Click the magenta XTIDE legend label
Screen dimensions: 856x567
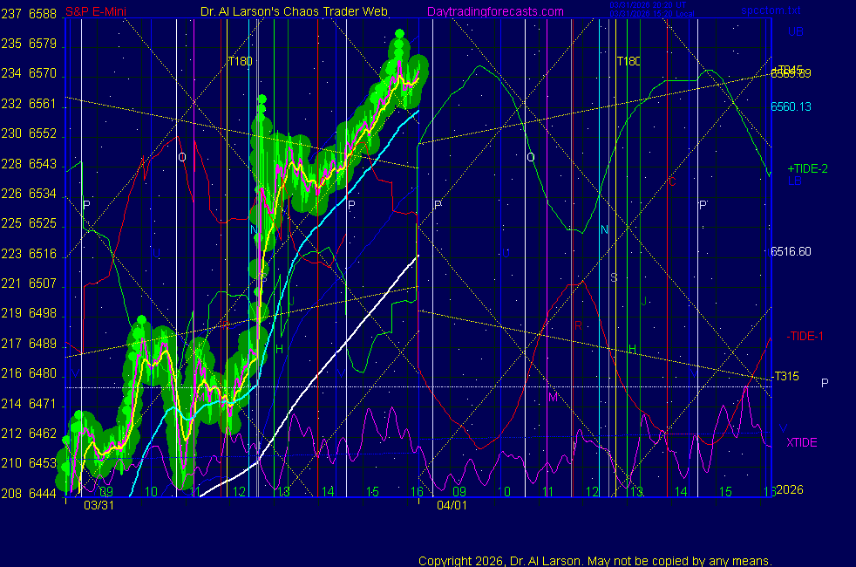[802, 442]
